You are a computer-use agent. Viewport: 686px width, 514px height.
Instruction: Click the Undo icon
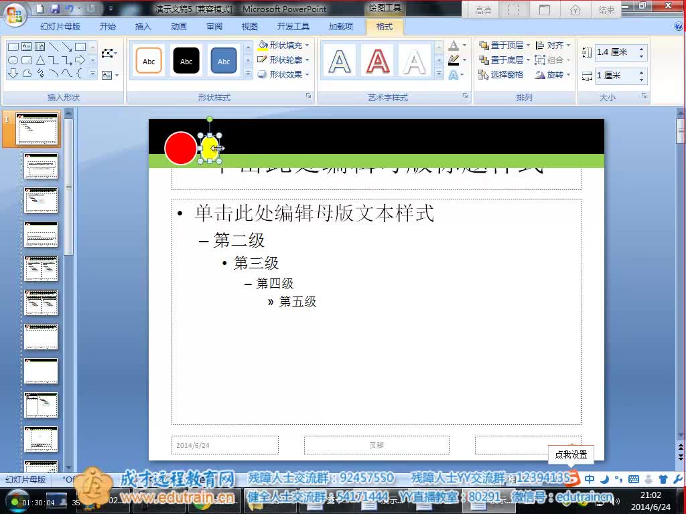70,9
